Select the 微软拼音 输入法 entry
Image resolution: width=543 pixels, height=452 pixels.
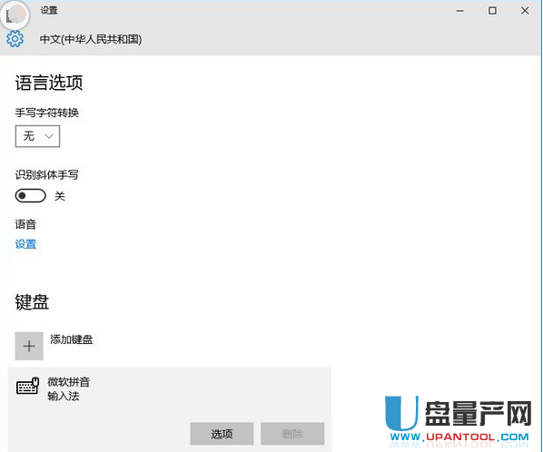[170, 409]
